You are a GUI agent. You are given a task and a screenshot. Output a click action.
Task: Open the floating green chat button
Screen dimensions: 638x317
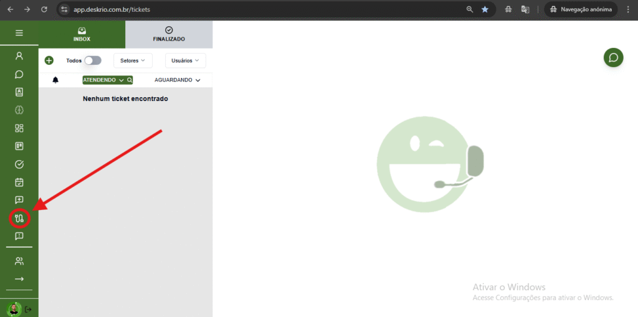click(x=613, y=58)
